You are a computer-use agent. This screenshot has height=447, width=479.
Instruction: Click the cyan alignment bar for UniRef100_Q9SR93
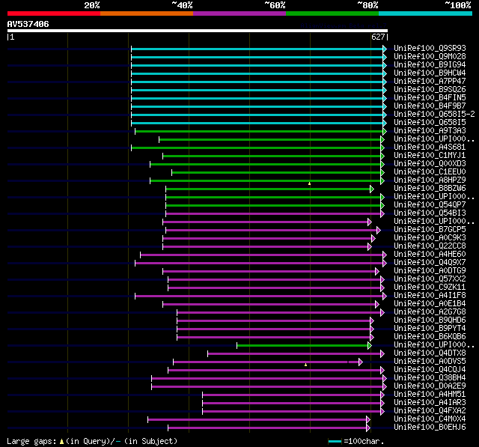(257, 49)
